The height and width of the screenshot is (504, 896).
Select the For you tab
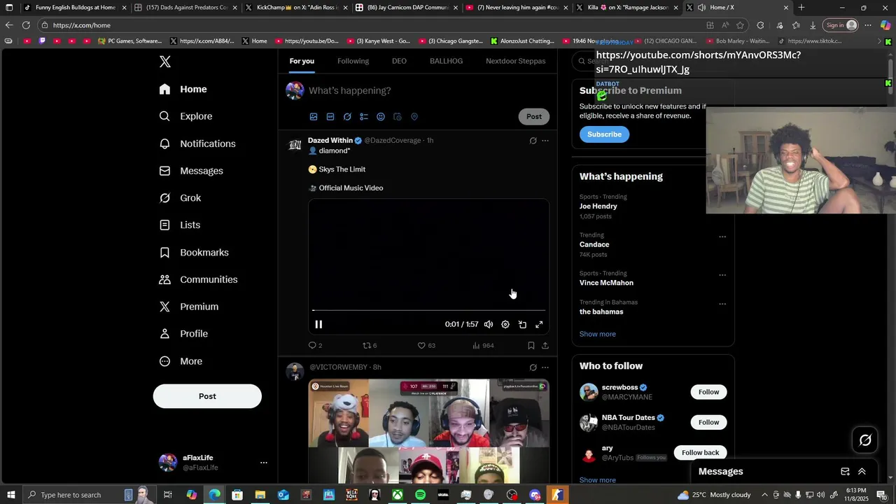(302, 61)
